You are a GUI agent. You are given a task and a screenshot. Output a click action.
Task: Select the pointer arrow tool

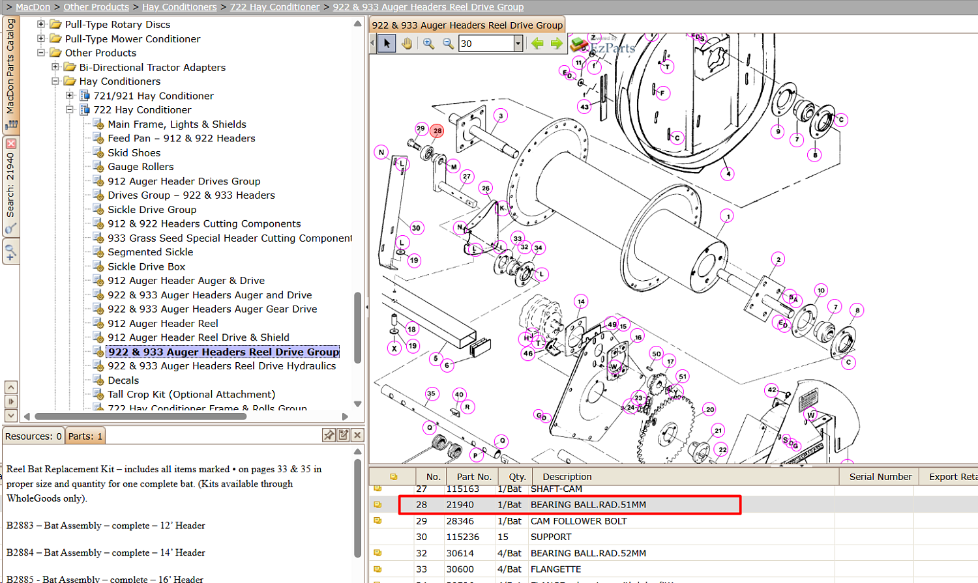[387, 44]
